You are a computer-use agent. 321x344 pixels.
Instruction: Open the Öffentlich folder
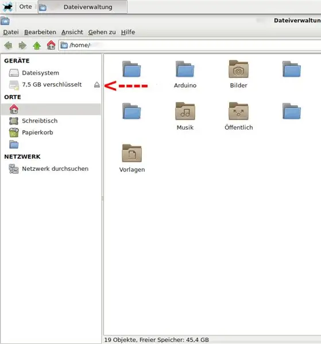239,116
